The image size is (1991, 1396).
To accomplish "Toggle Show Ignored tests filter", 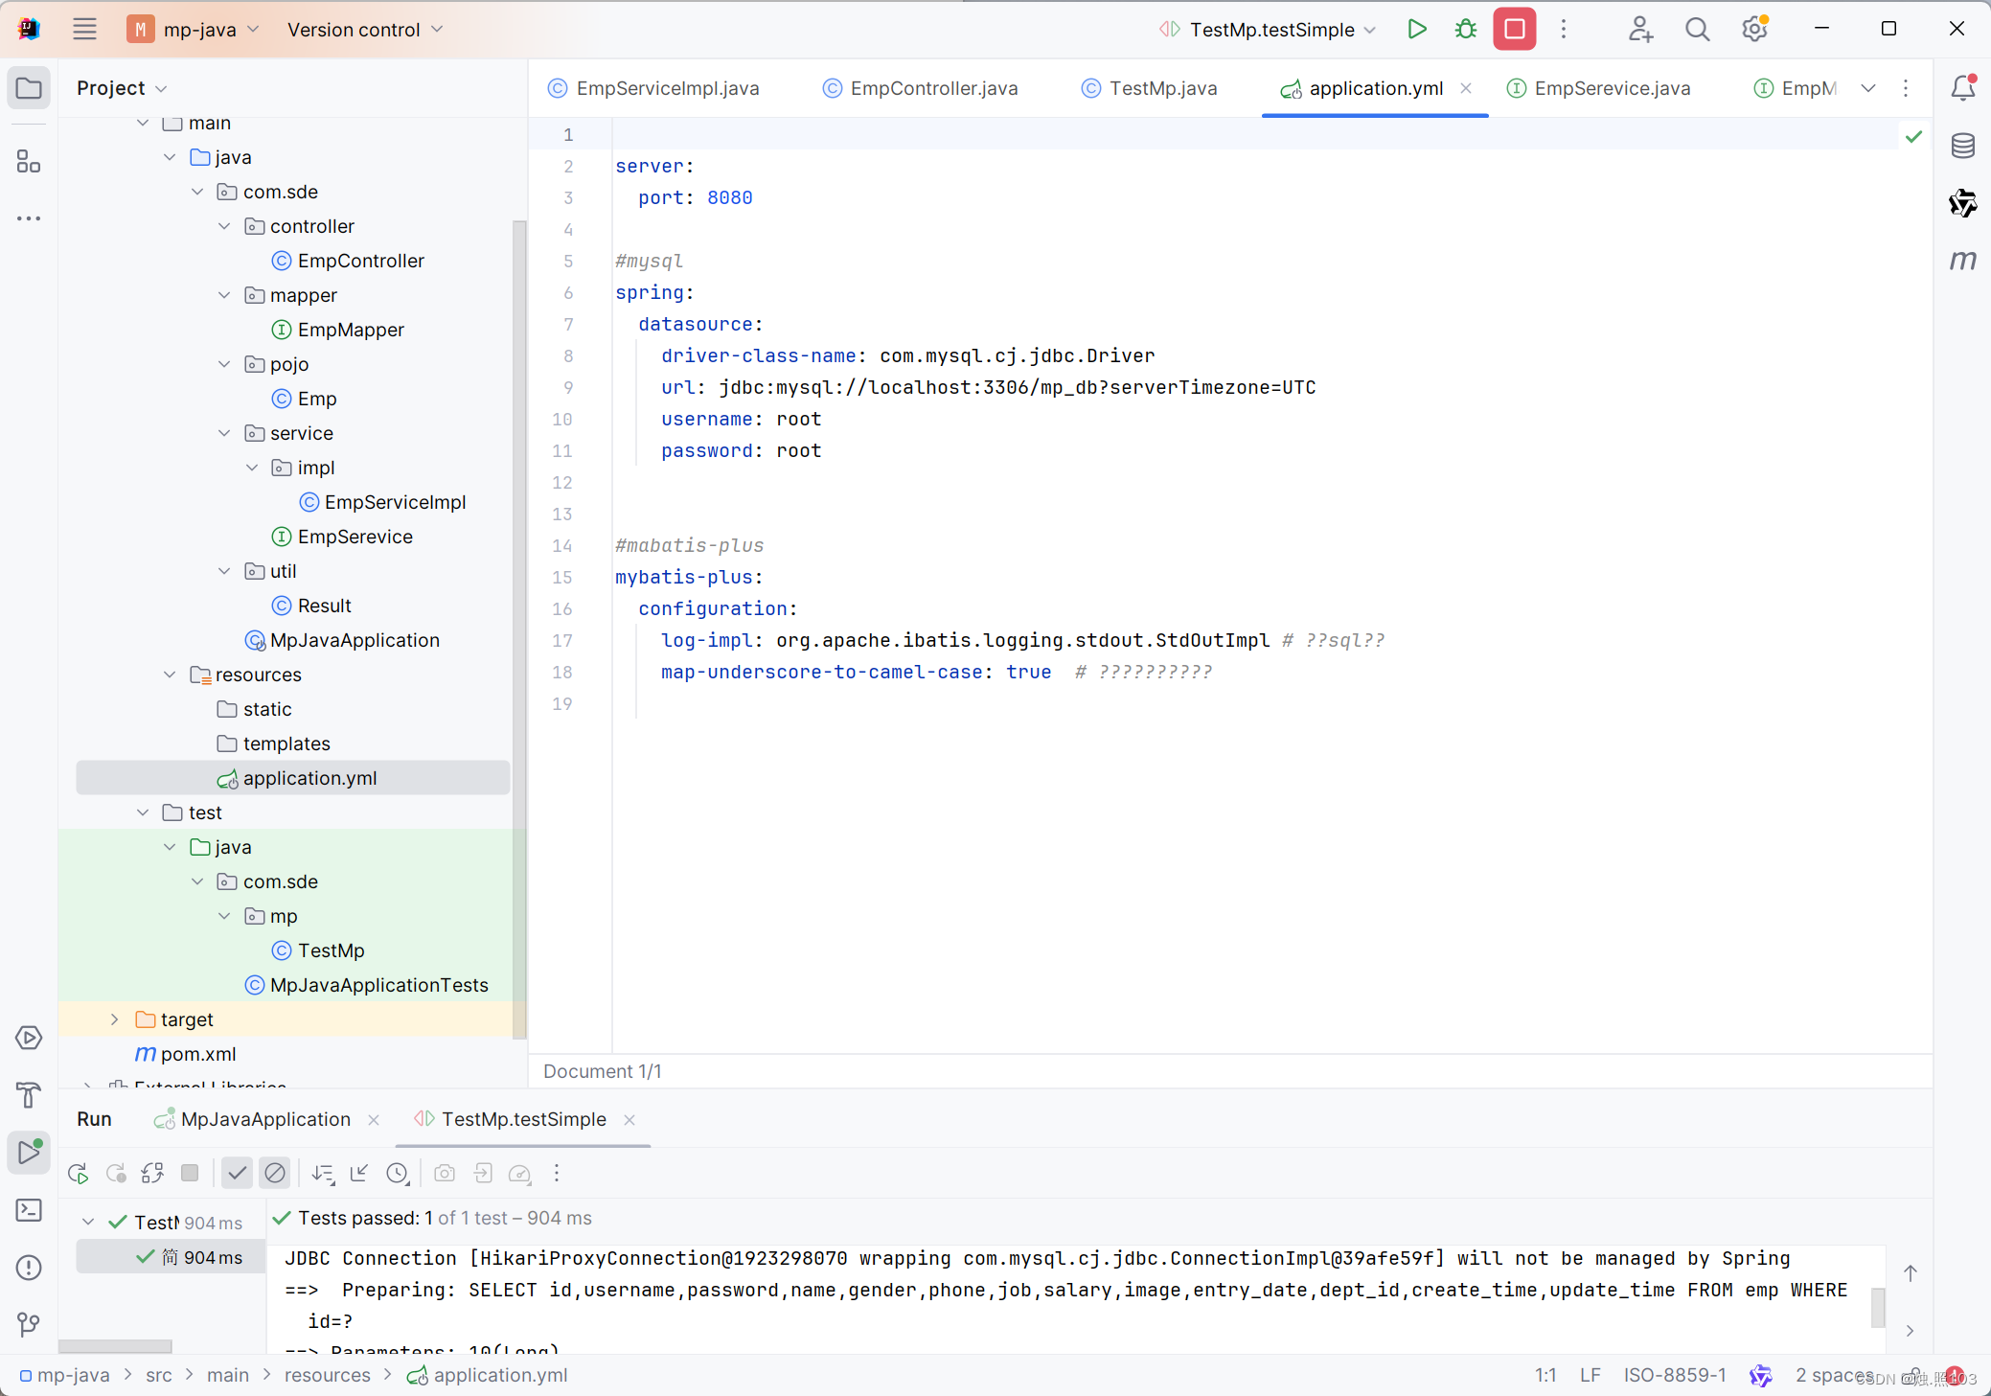I will (x=275, y=1174).
